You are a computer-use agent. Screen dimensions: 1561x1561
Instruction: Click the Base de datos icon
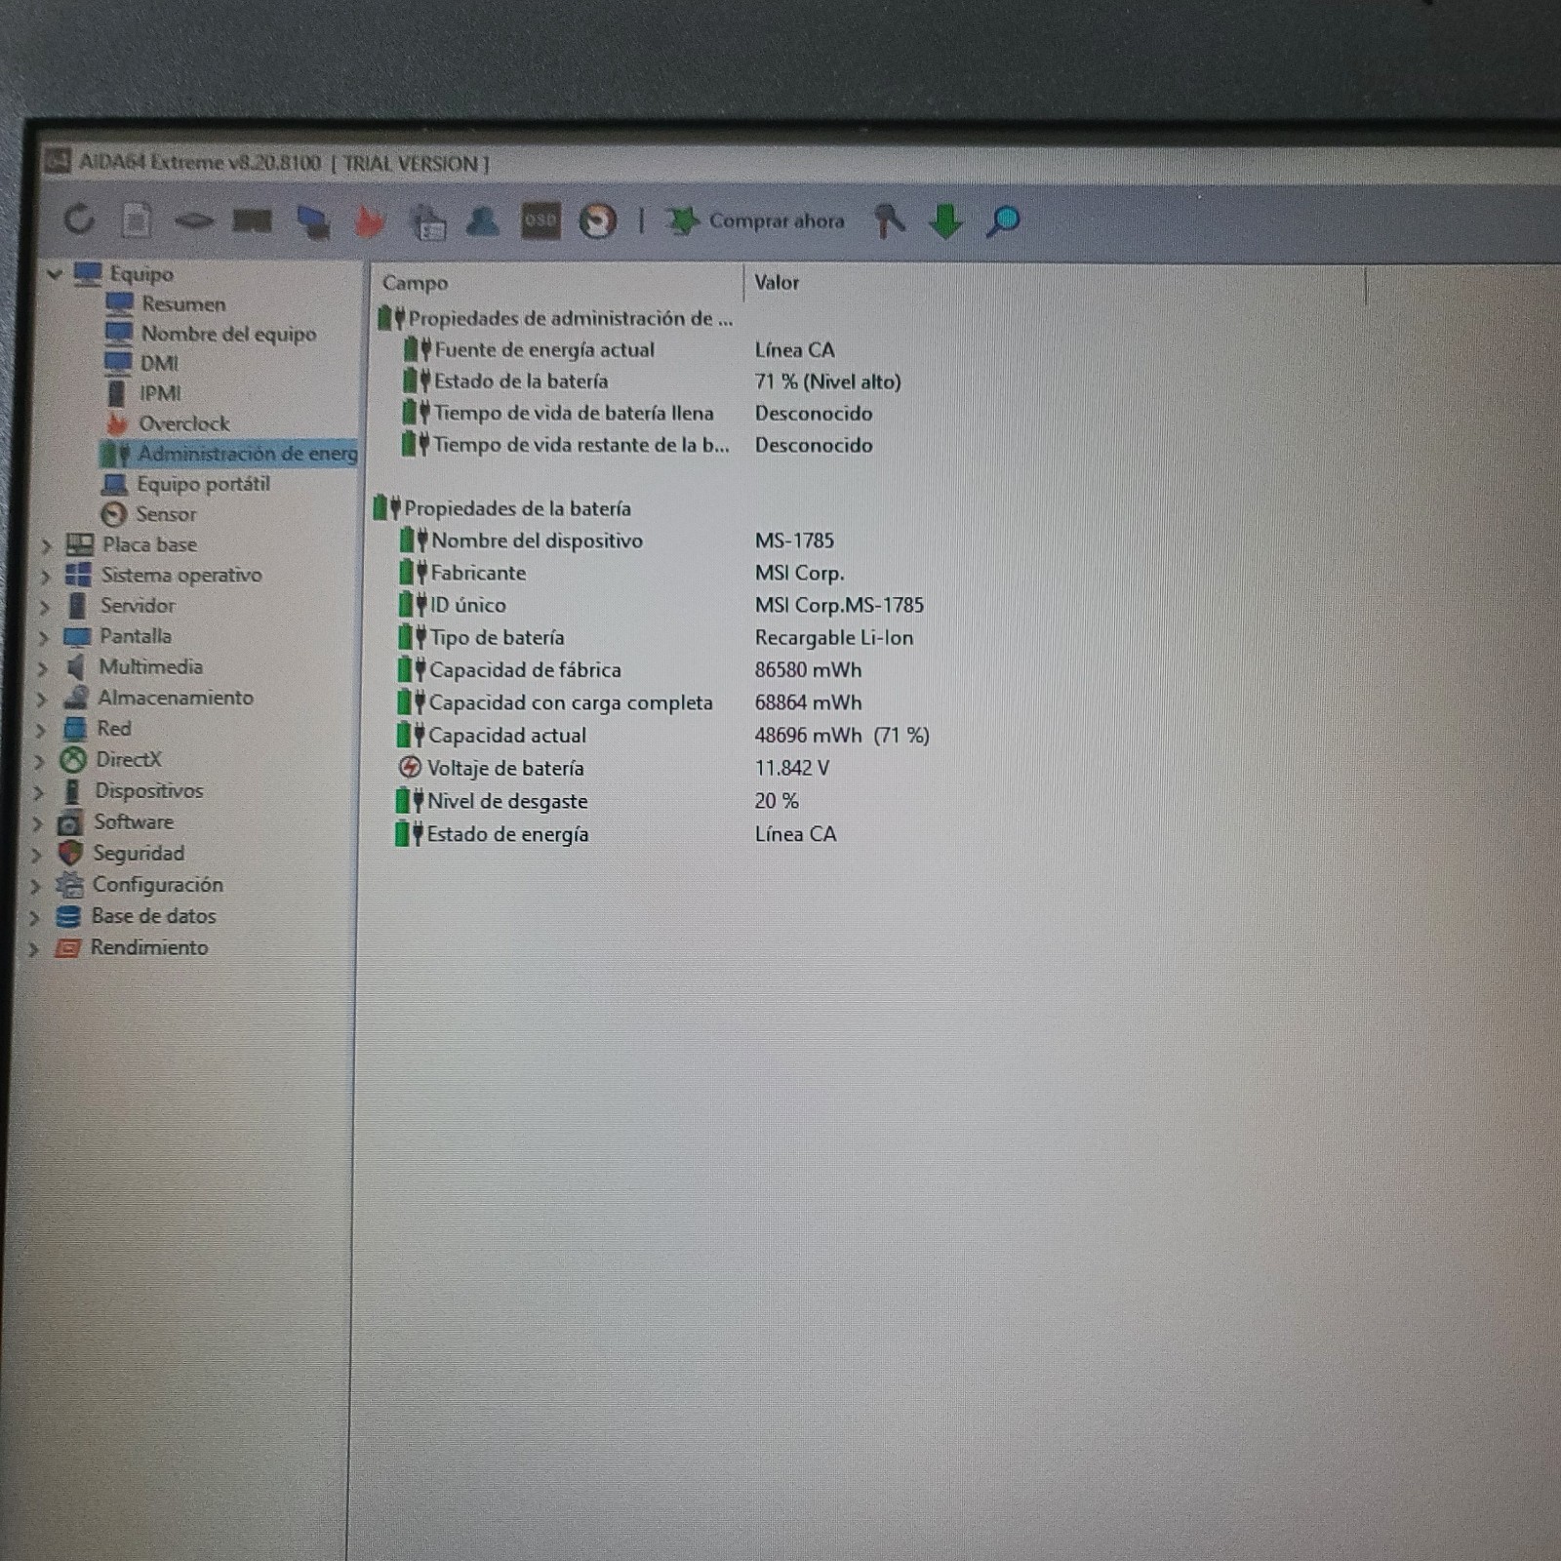(x=68, y=916)
